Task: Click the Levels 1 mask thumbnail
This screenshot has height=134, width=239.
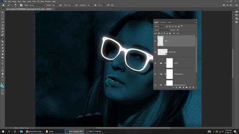Action: pyautogui.click(x=169, y=63)
